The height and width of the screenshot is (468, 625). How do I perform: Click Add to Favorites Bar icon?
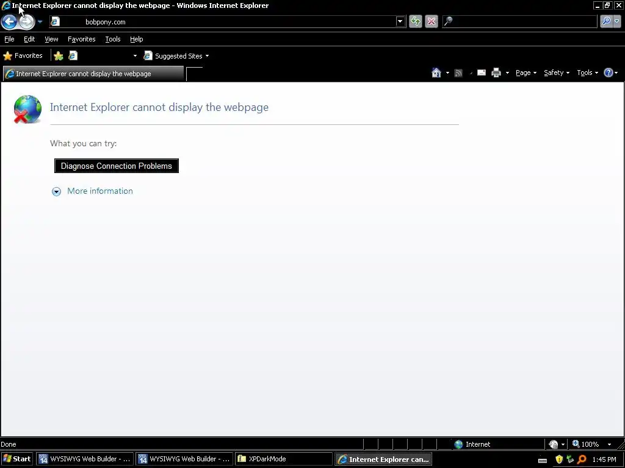[59, 55]
